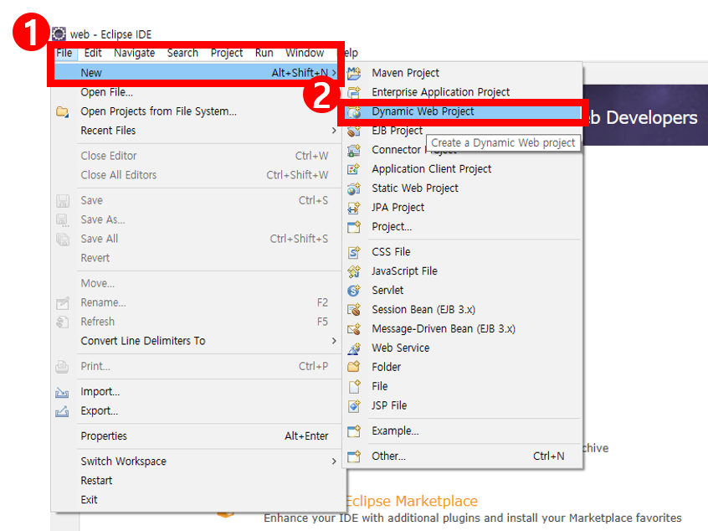Viewport: 708px width, 531px height.
Task: Click the Example... wizard icon
Action: pos(354,430)
